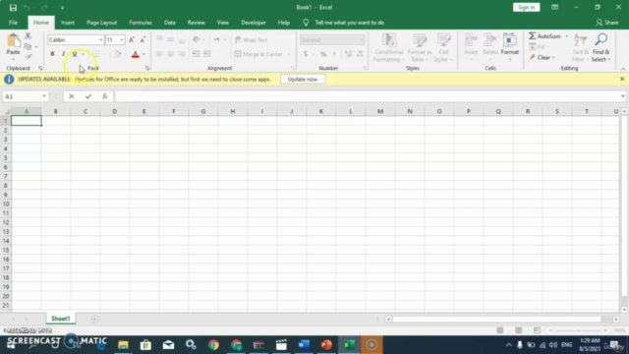Viewport: 629px width, 354px height.
Task: Open the Calibri font name dropdown
Action: [100, 39]
